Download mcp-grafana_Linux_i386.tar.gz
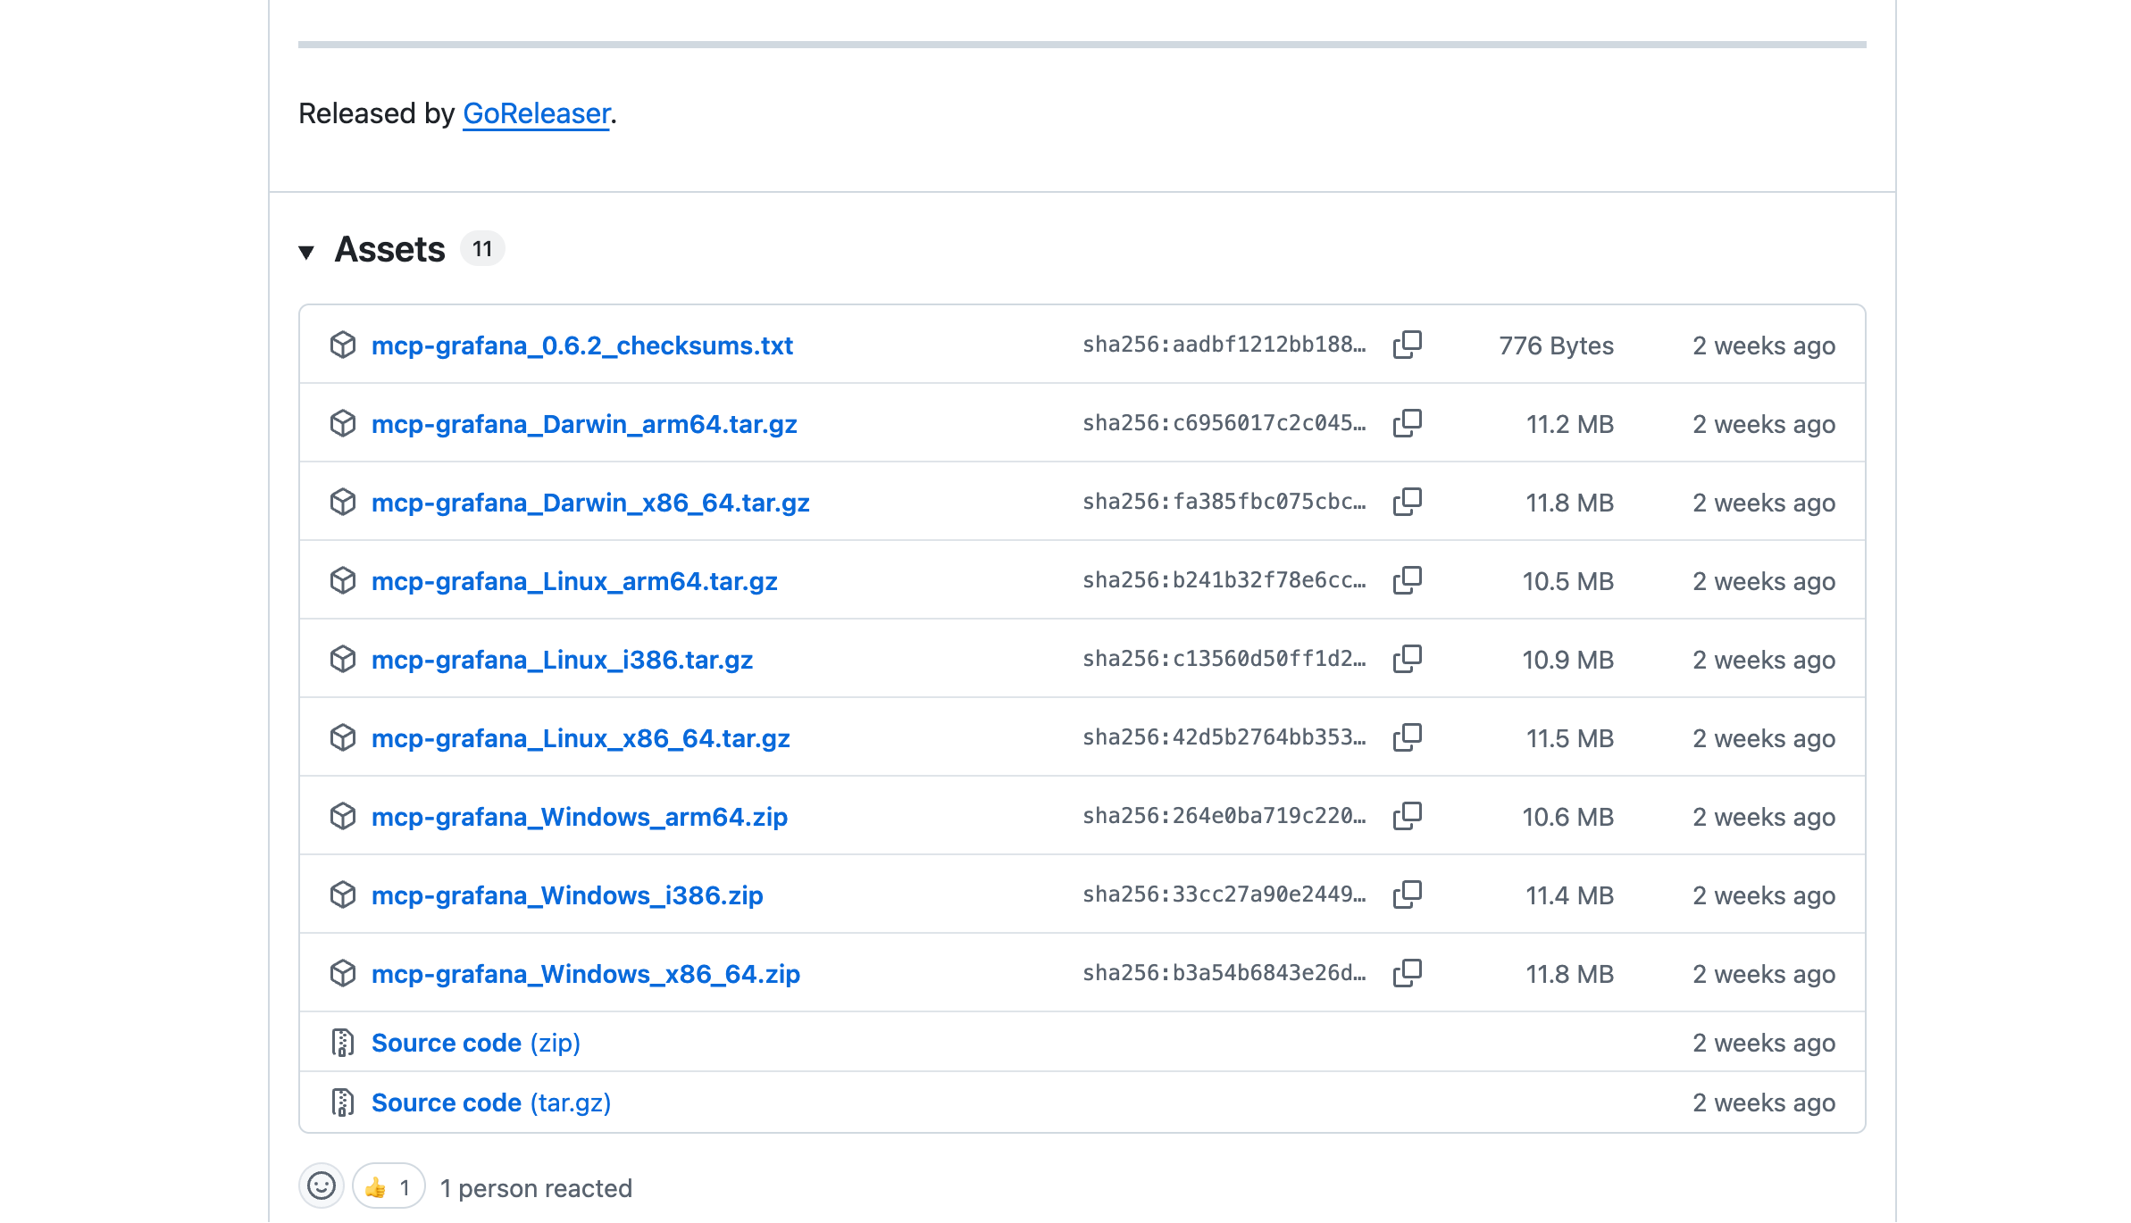Viewport: 2131px width, 1223px height. (x=562, y=660)
